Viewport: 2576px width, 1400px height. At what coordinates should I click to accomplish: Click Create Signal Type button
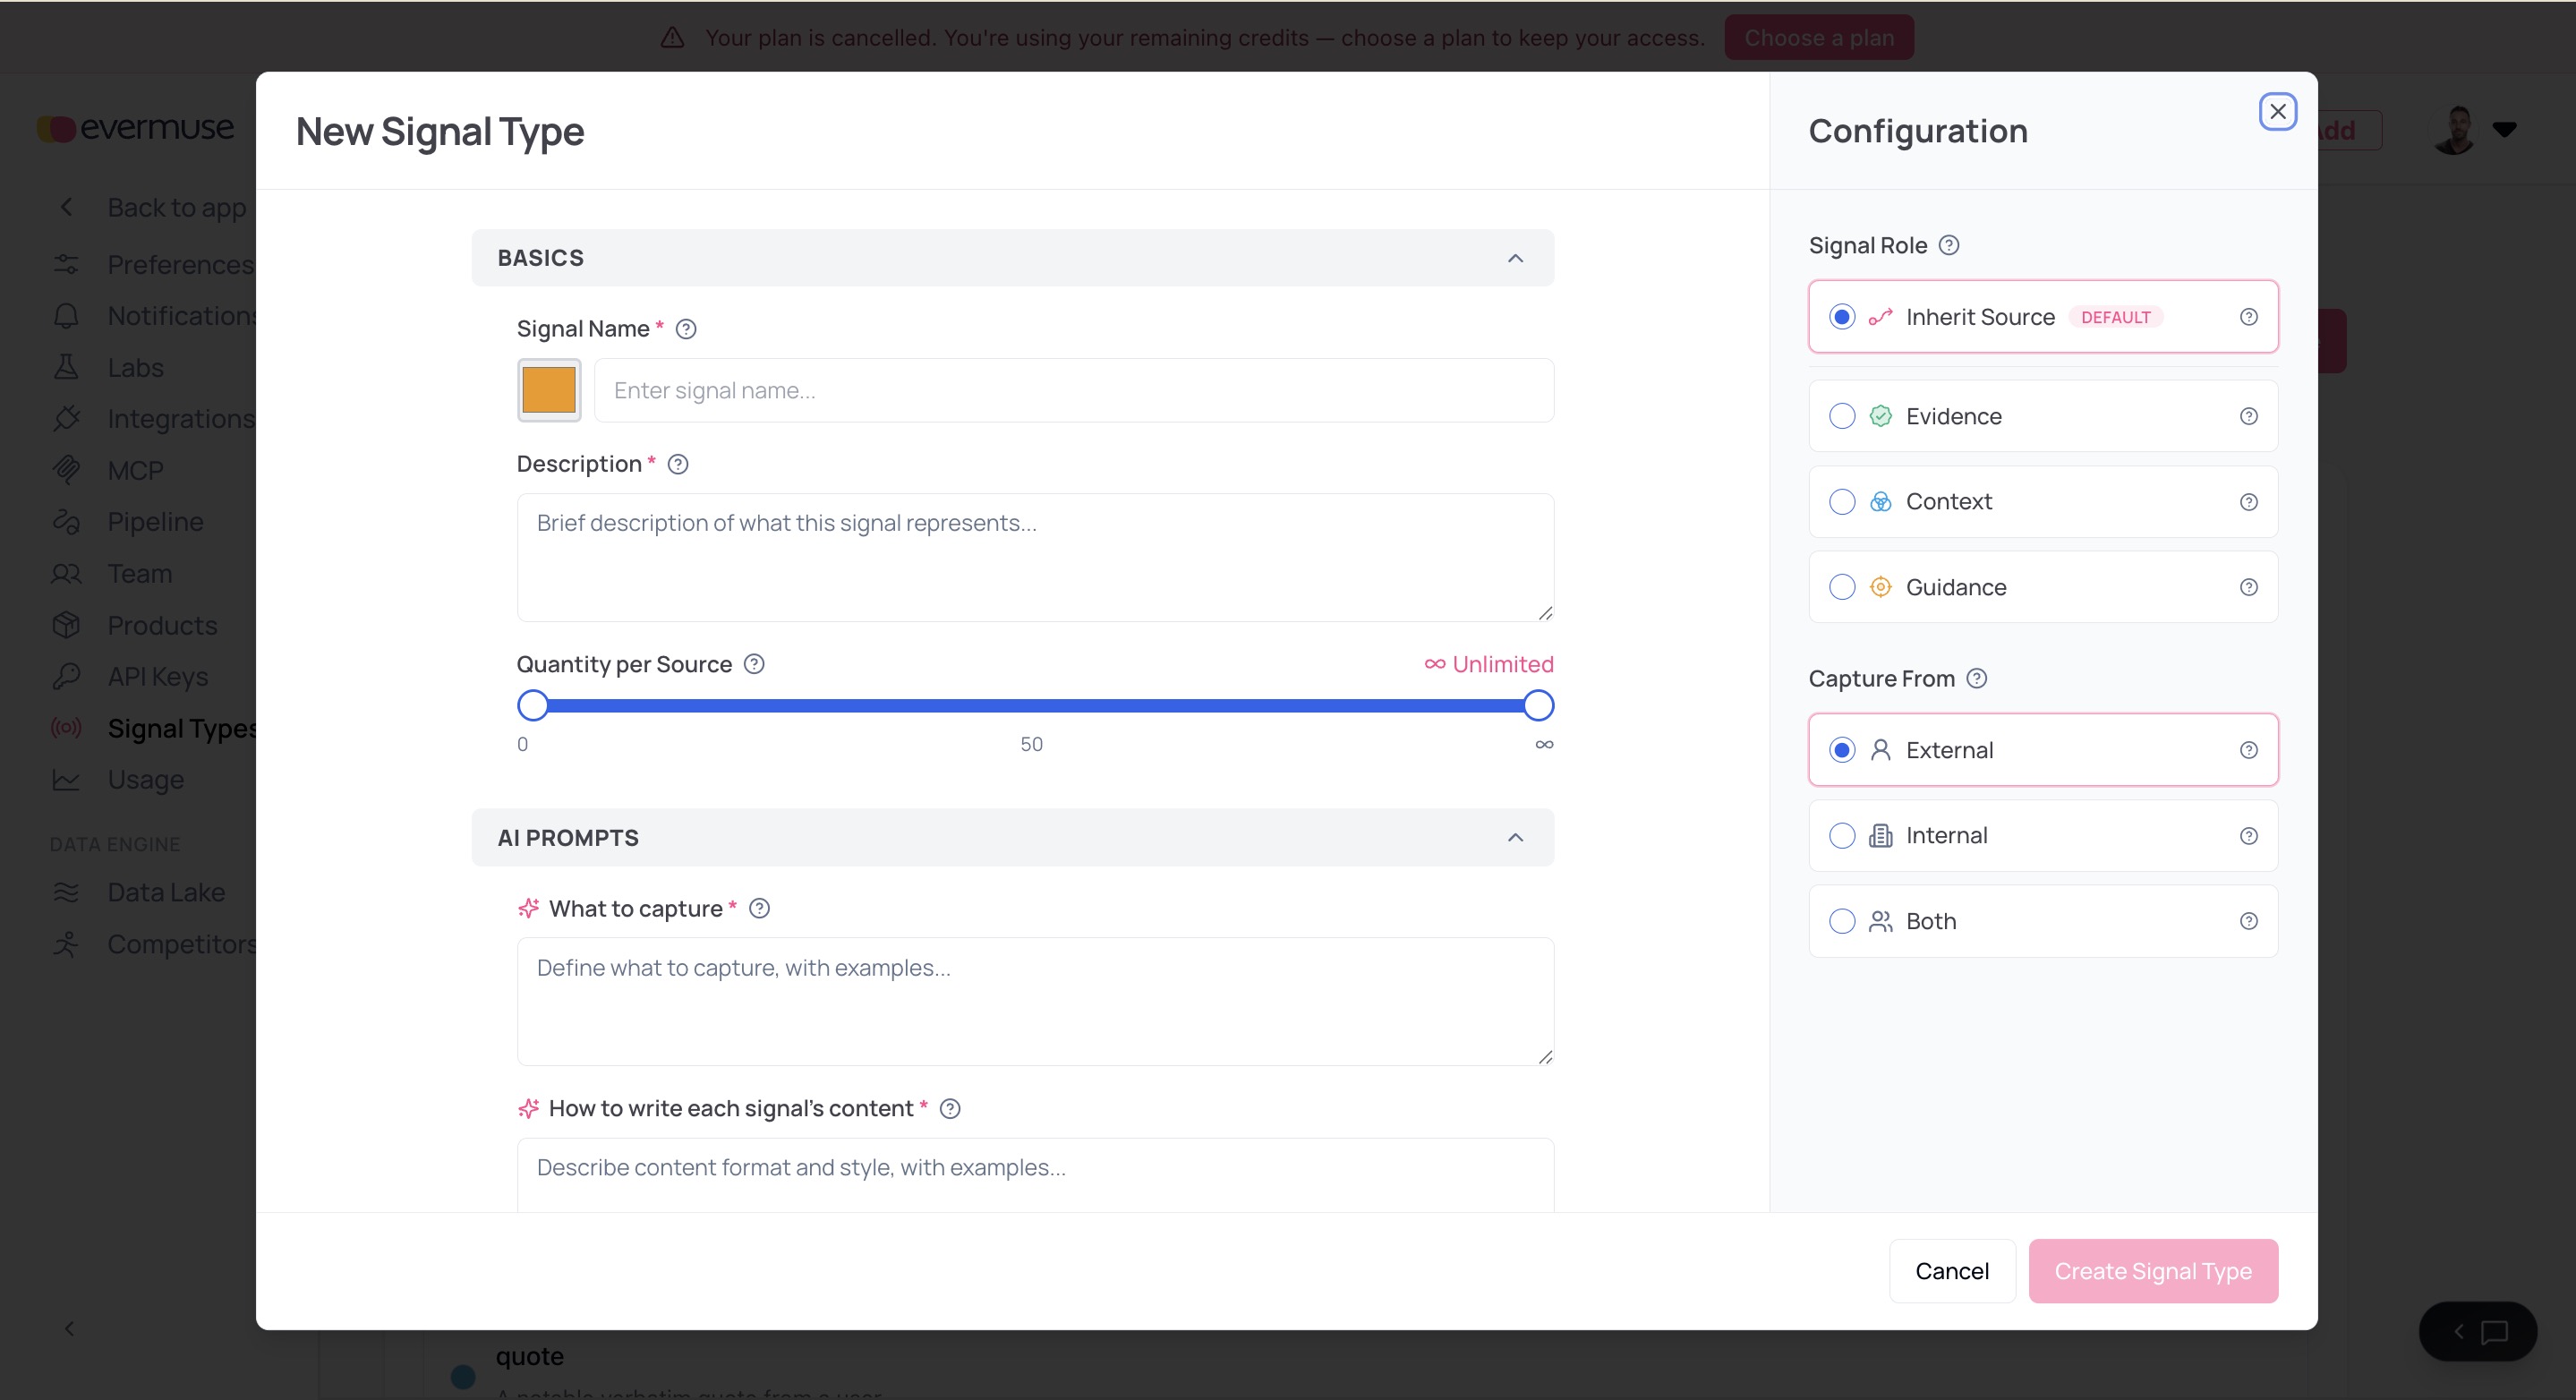2153,1271
